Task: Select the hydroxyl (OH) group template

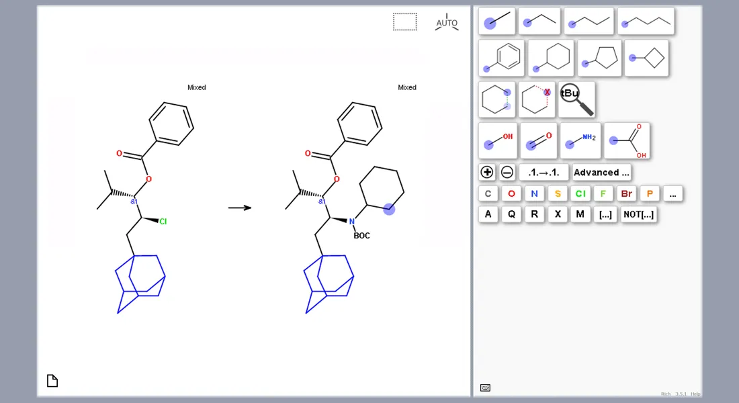Action: coord(497,140)
